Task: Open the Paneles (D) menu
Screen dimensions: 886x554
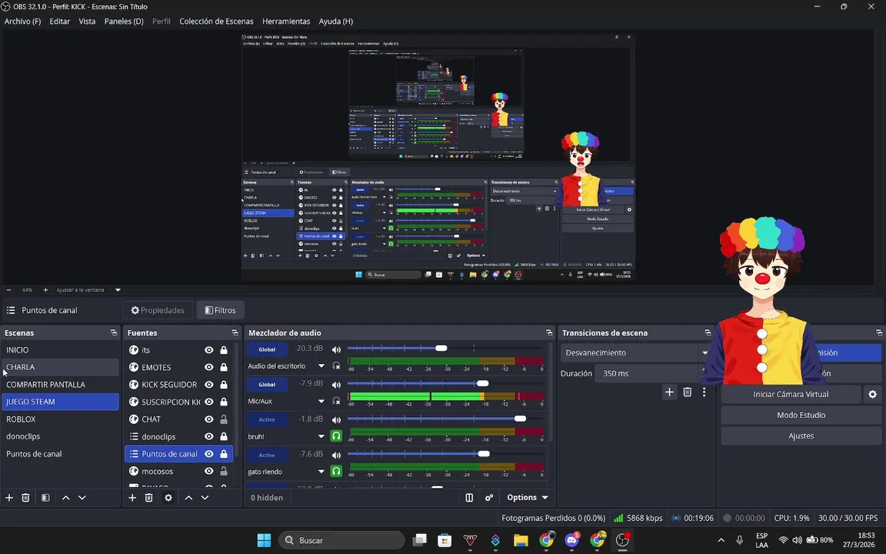Action: point(124,21)
